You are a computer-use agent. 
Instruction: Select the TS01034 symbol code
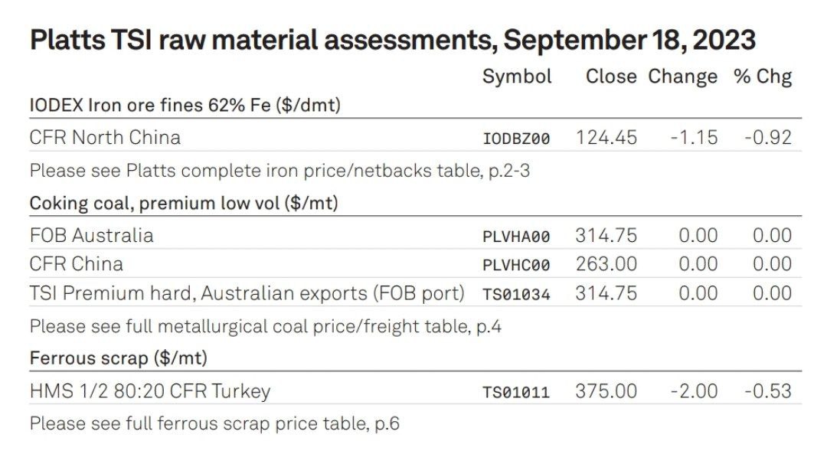516,295
